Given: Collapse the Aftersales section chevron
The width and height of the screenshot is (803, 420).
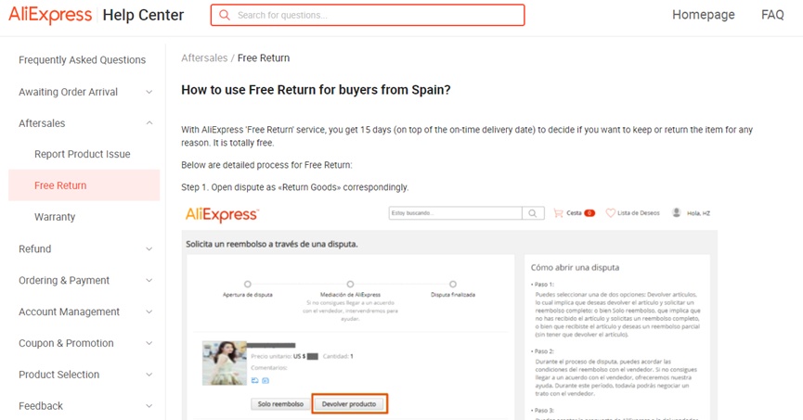Looking at the screenshot, I should pyautogui.click(x=149, y=123).
